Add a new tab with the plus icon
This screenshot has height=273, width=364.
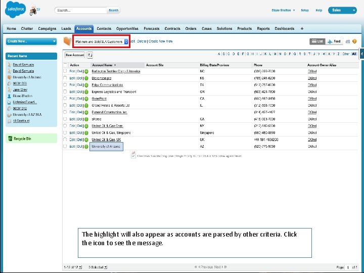302,28
